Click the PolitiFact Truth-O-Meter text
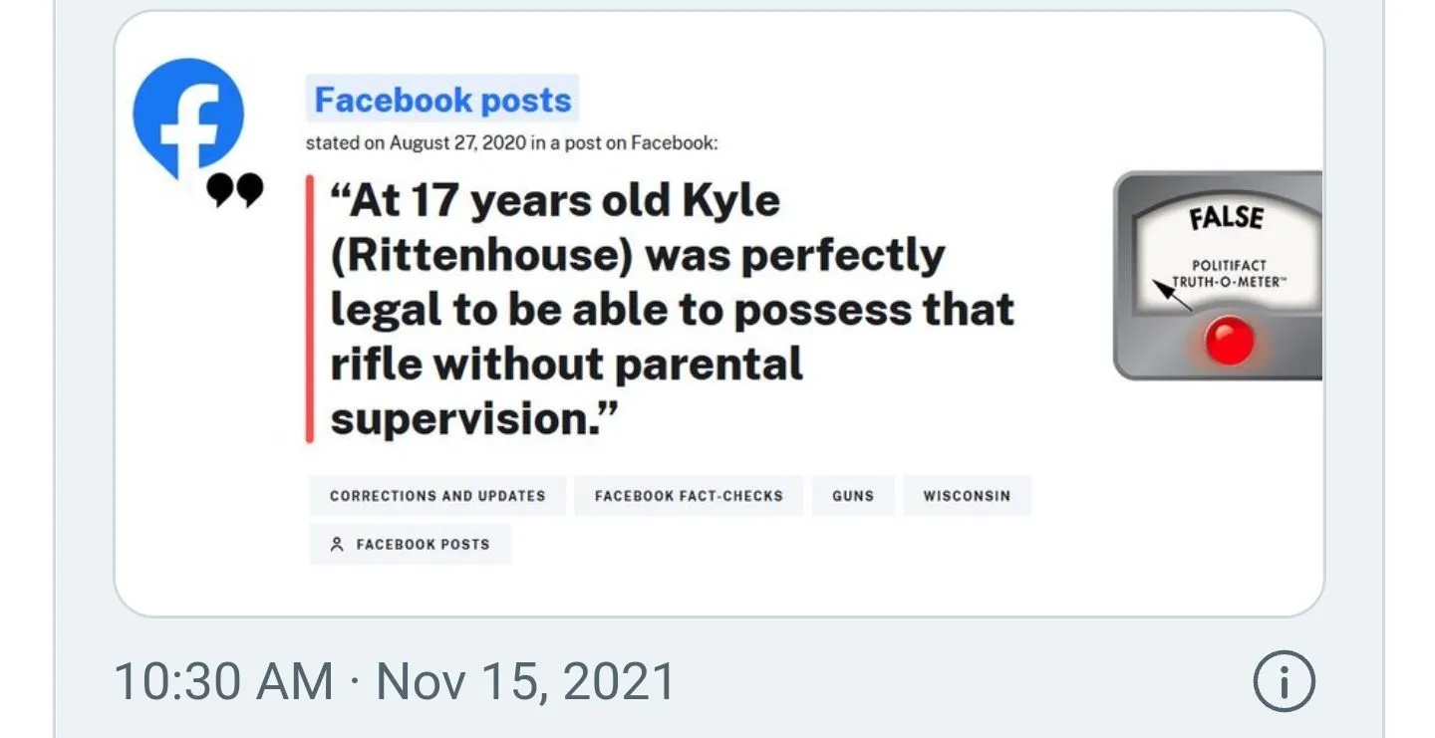The image size is (1435, 738). tap(1229, 273)
